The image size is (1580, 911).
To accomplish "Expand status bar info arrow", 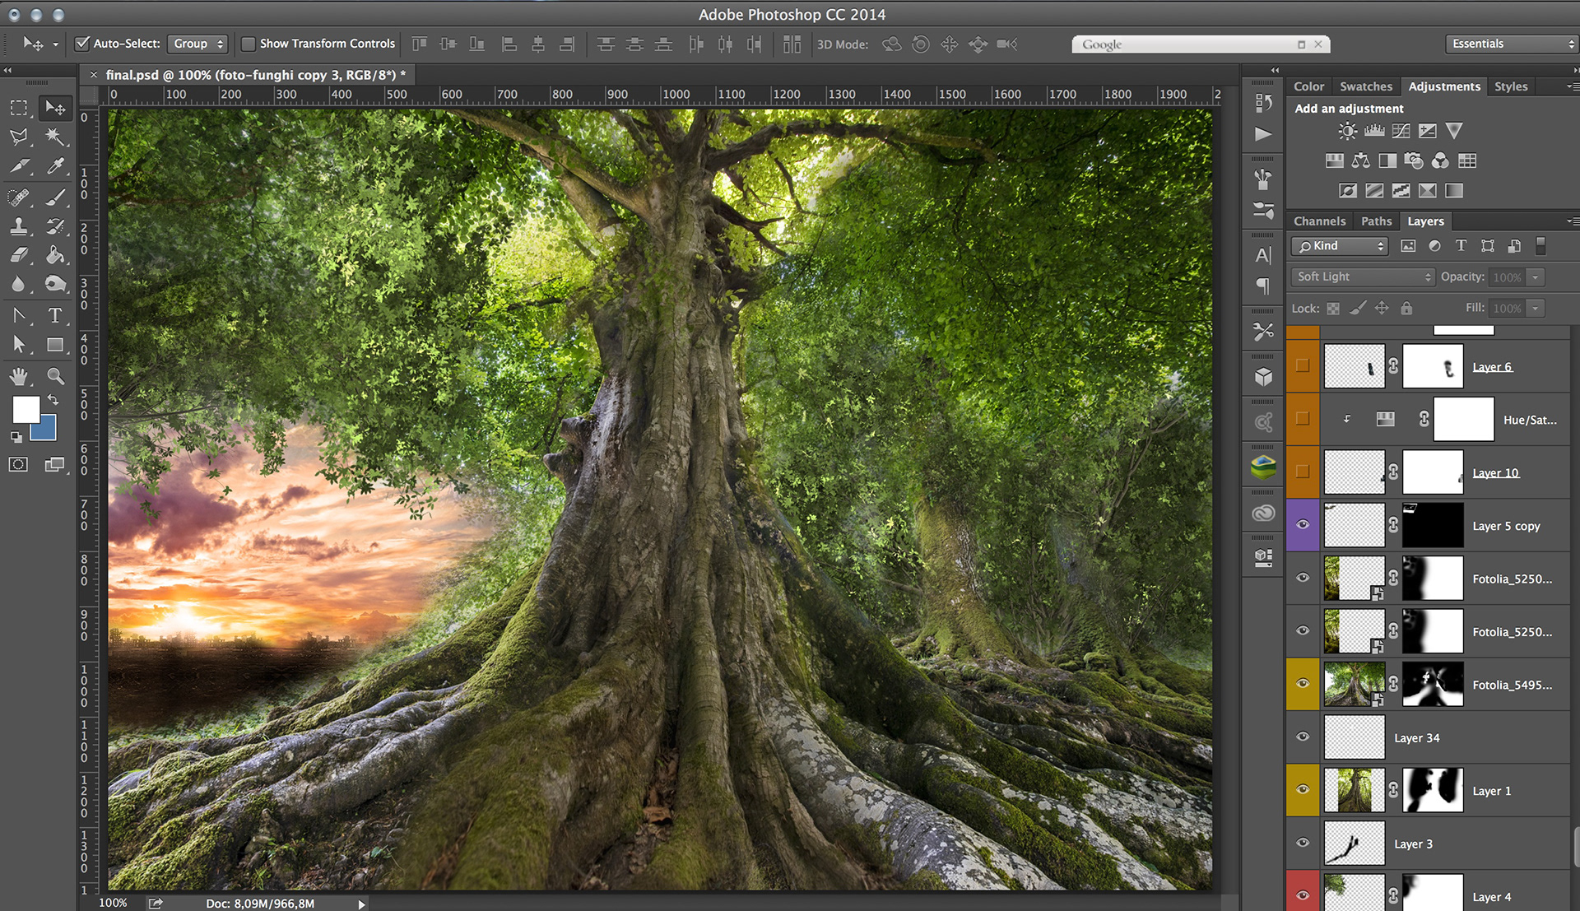I will pyautogui.click(x=361, y=904).
